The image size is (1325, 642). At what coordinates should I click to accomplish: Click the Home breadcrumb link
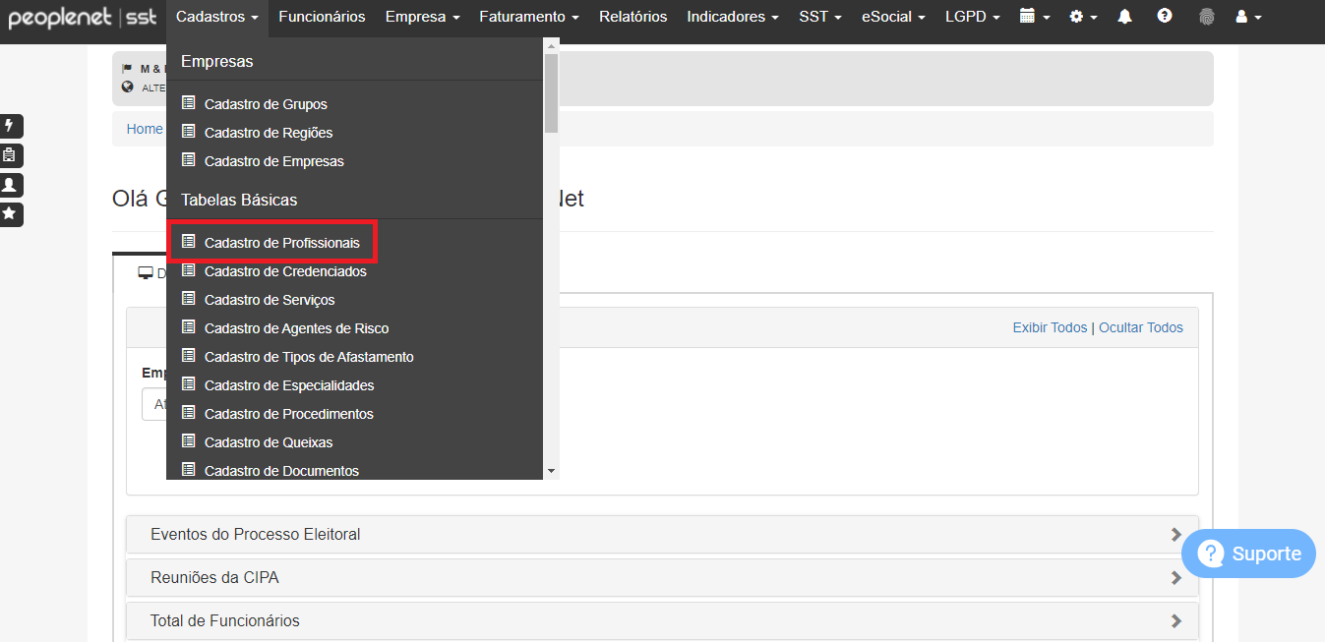click(144, 128)
